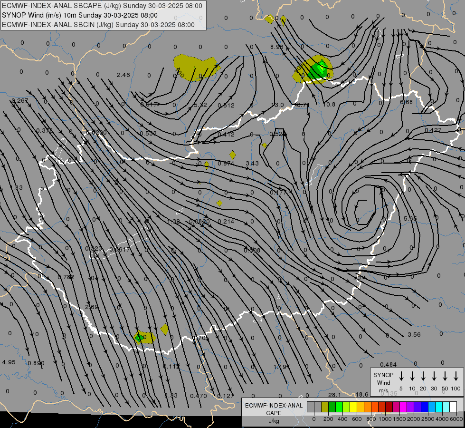This screenshot has height=428, width=465.
Task: Click the map value 1.19
Action: pyautogui.click(x=280, y=367)
